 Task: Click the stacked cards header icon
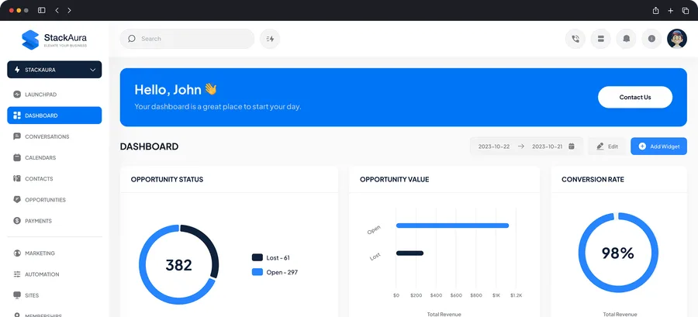click(600, 39)
